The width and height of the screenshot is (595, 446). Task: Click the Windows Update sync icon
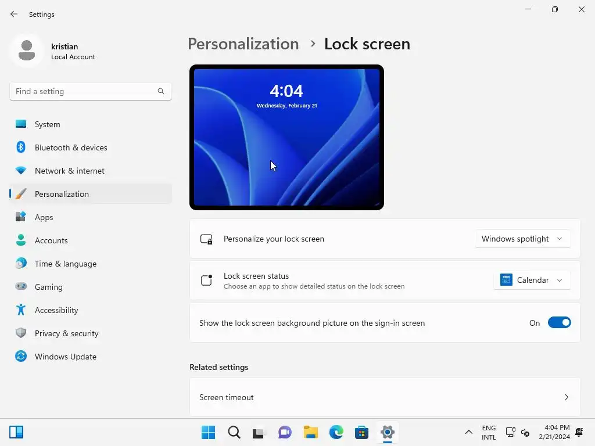tap(21, 356)
